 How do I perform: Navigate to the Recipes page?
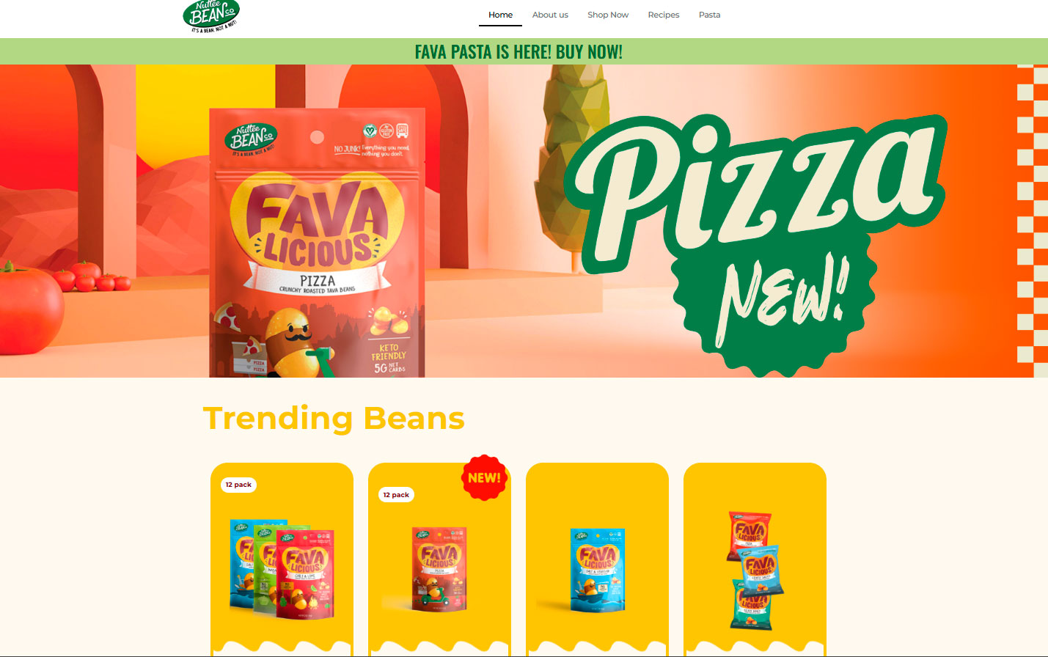(664, 15)
